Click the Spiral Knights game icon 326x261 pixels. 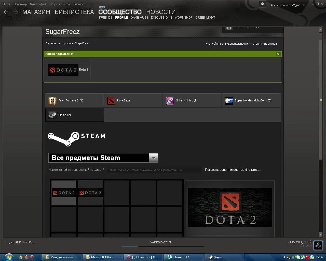coord(170,100)
